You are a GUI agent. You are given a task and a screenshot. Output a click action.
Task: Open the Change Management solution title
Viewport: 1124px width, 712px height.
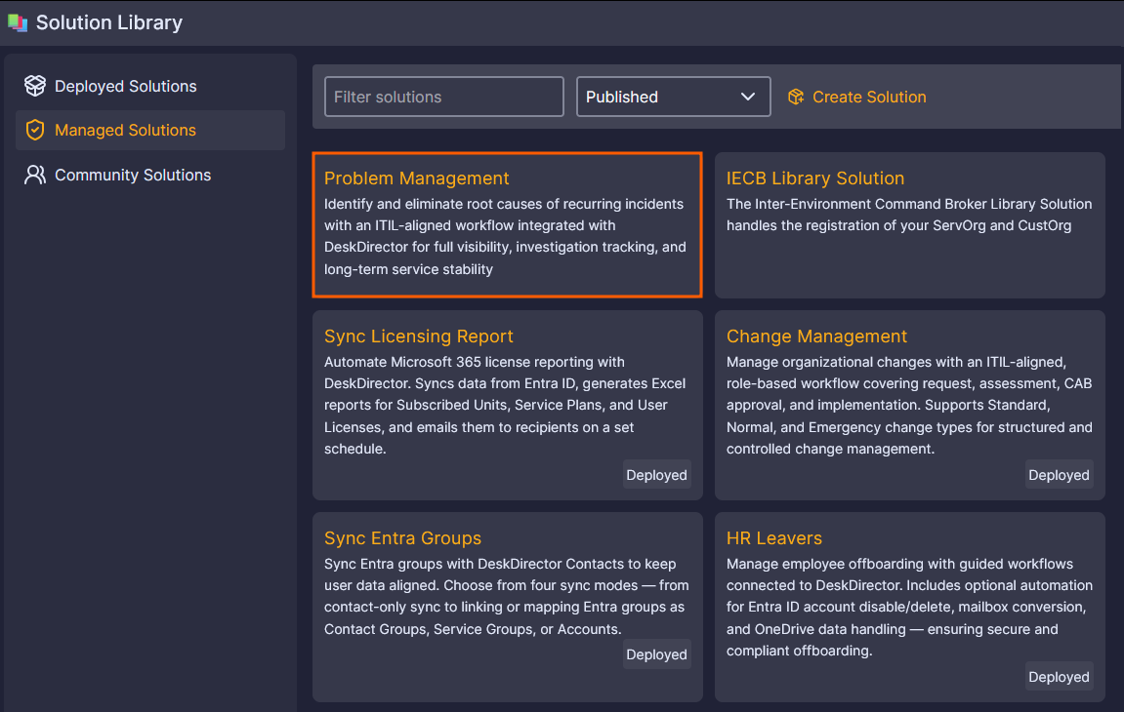[816, 336]
